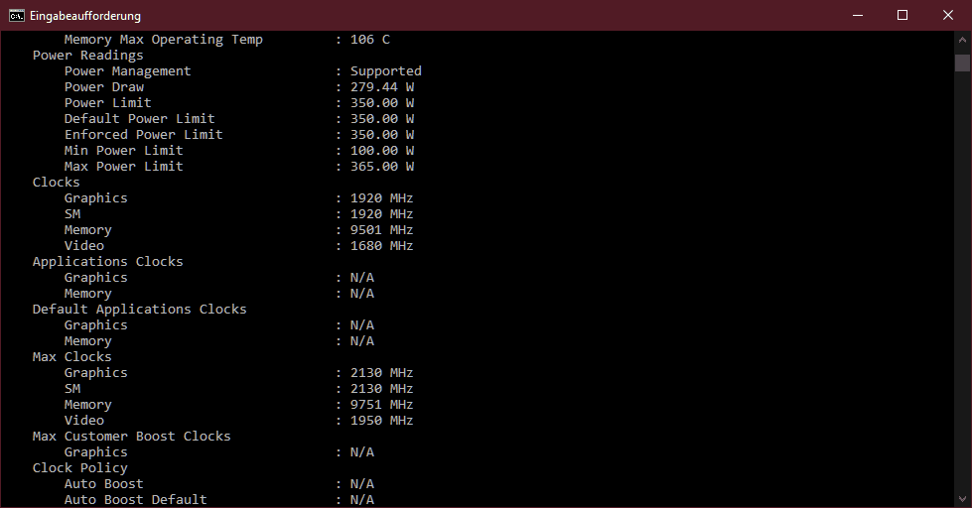
Task: Click the 'Supported' value
Action: click(385, 71)
